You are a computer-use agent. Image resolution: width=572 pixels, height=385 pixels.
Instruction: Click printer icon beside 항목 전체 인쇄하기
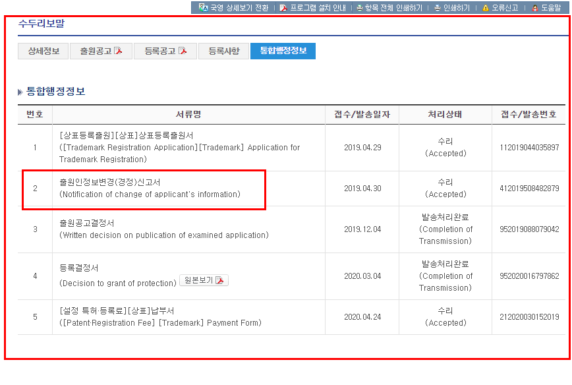(x=359, y=8)
